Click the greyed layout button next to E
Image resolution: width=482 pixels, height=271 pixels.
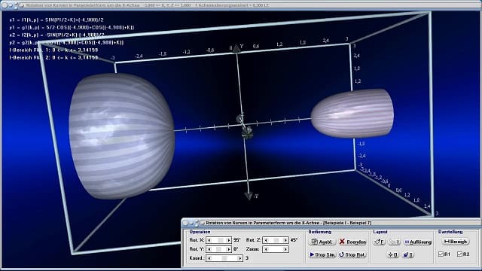pos(395,242)
